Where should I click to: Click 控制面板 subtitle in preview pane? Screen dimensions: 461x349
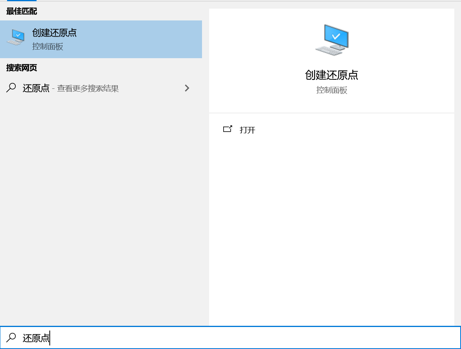(x=332, y=90)
